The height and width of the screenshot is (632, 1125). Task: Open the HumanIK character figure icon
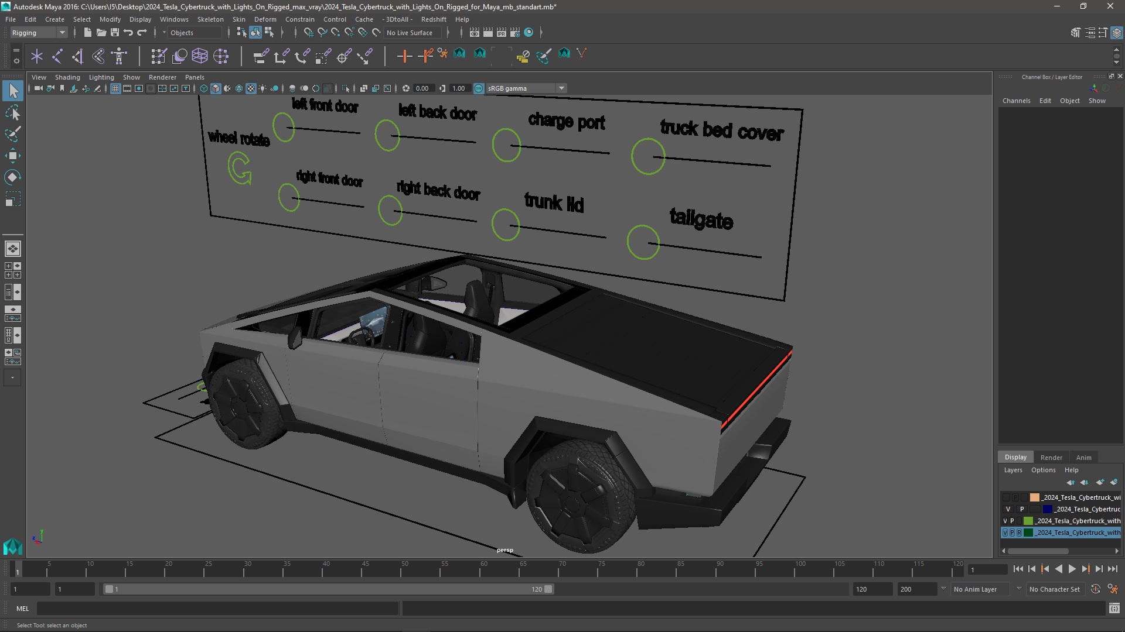pyautogui.click(x=119, y=56)
